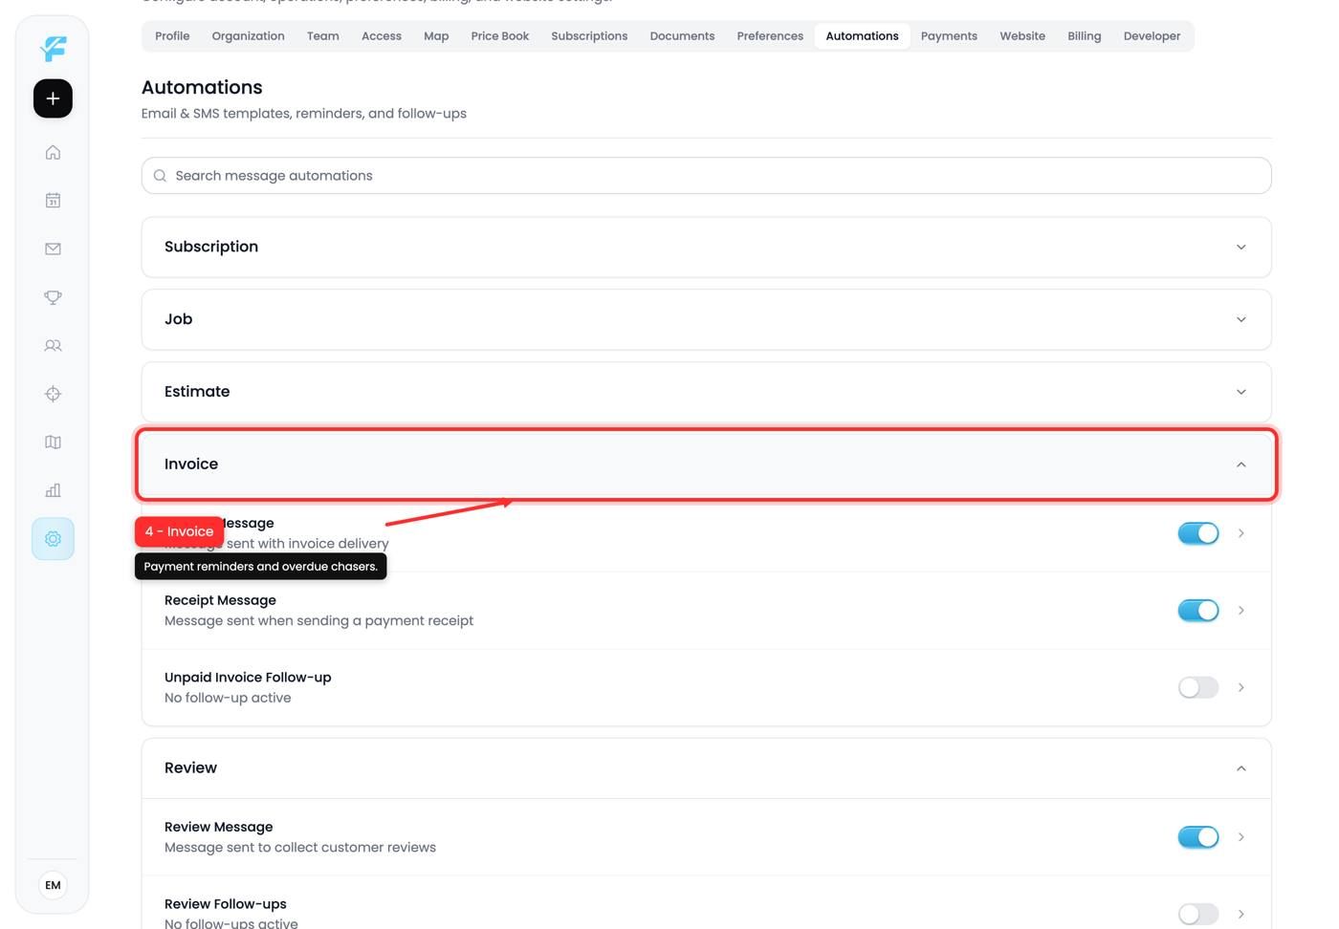Open the home icon in the sidebar
This screenshot has width=1339, height=929.
(x=53, y=152)
